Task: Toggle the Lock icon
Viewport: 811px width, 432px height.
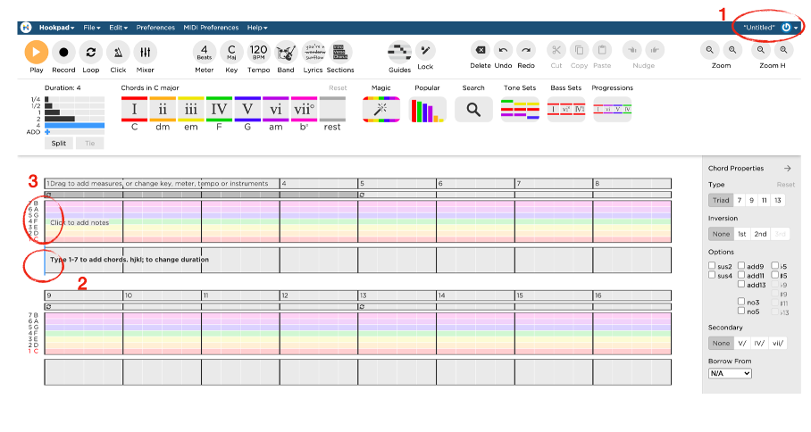Action: 425,51
